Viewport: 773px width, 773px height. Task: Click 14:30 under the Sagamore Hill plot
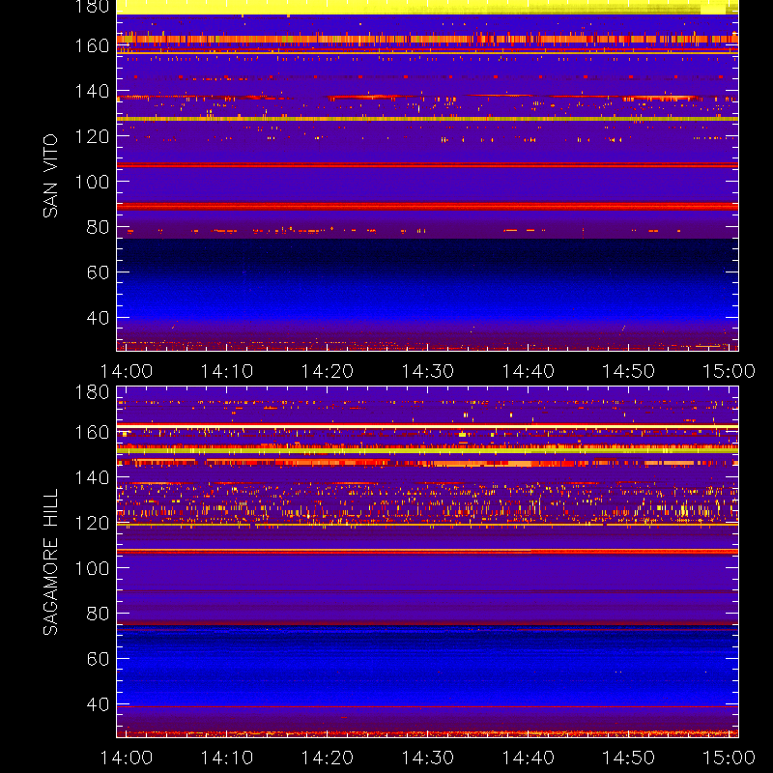[427, 758]
